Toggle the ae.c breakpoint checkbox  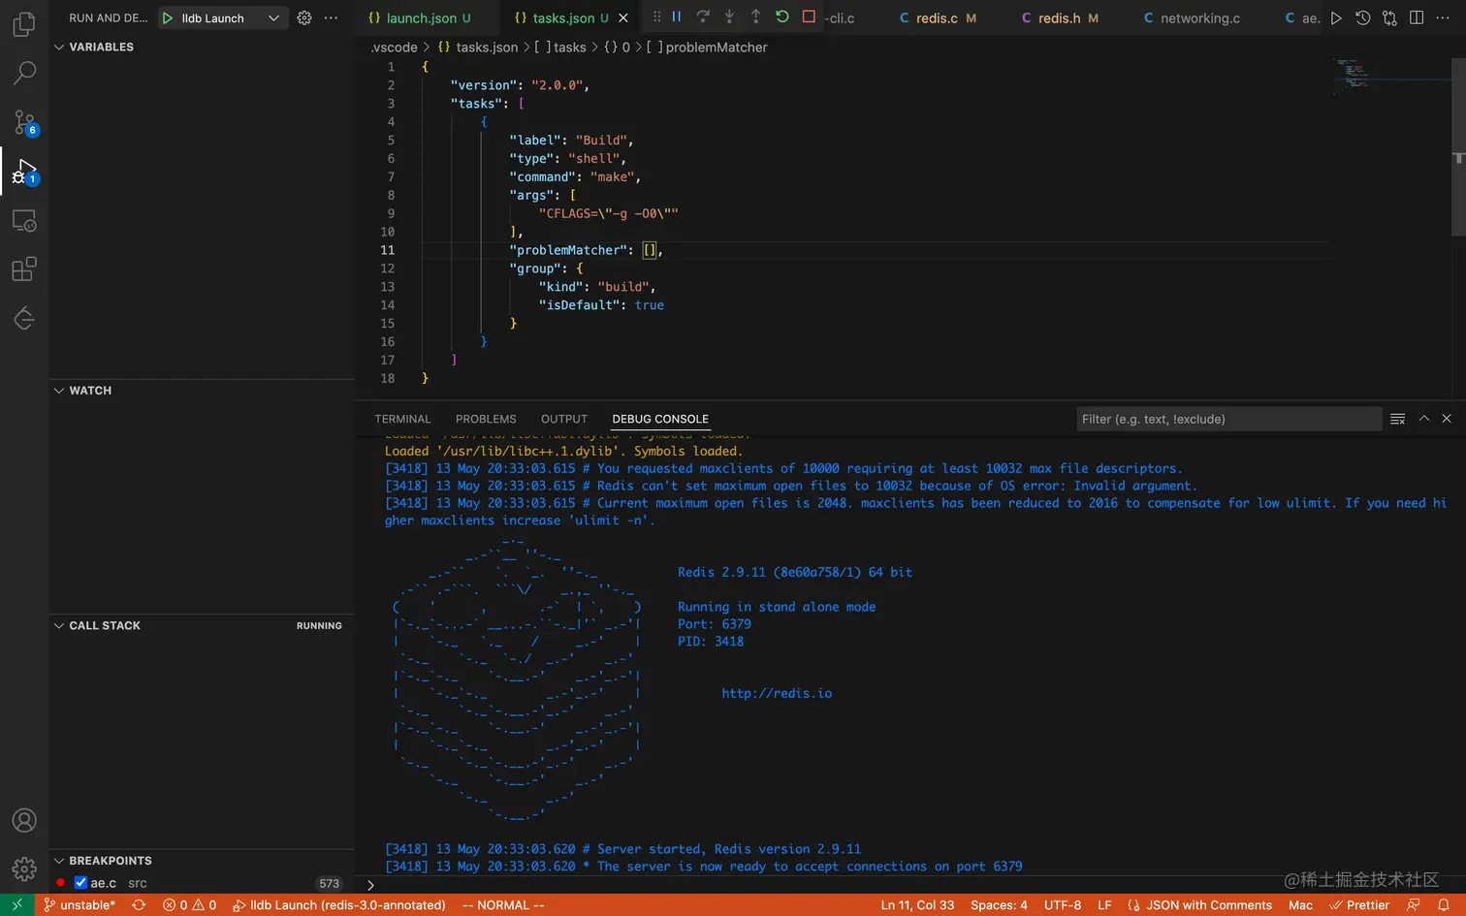81,883
